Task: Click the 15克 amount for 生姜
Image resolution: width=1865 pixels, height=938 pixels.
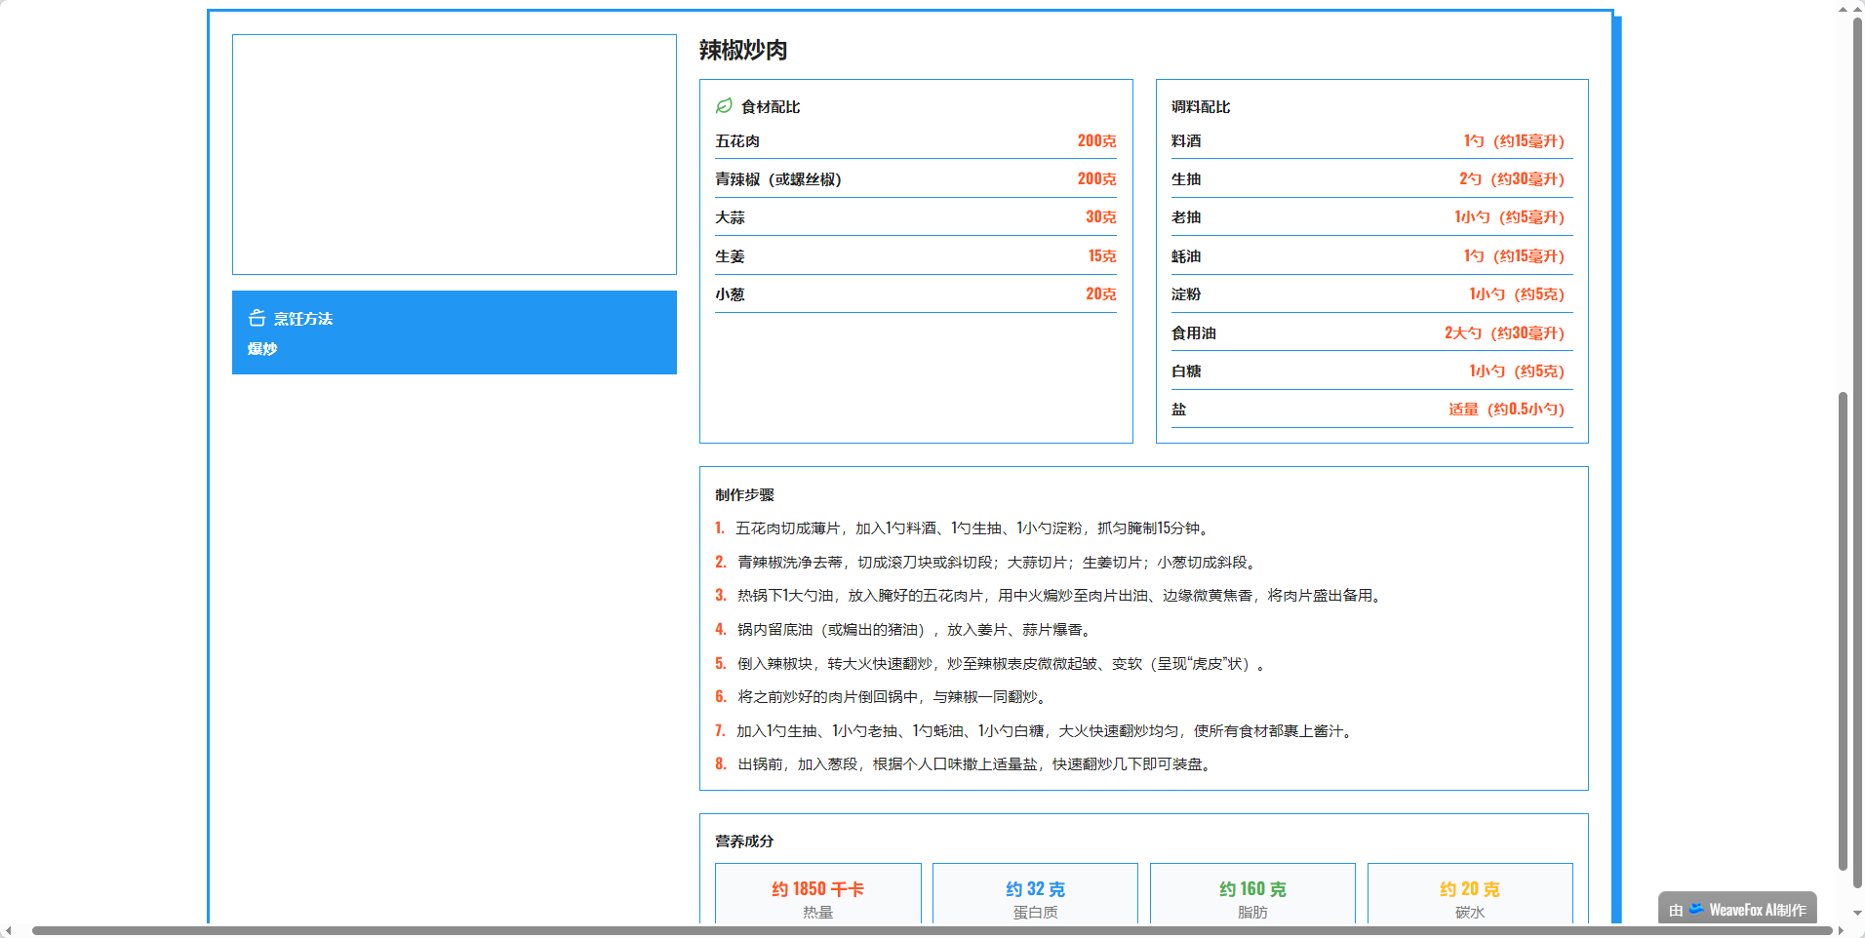Action: click(x=1102, y=256)
